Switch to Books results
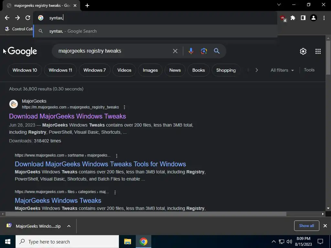The height and width of the screenshot is (248, 331). pyautogui.click(x=198, y=70)
